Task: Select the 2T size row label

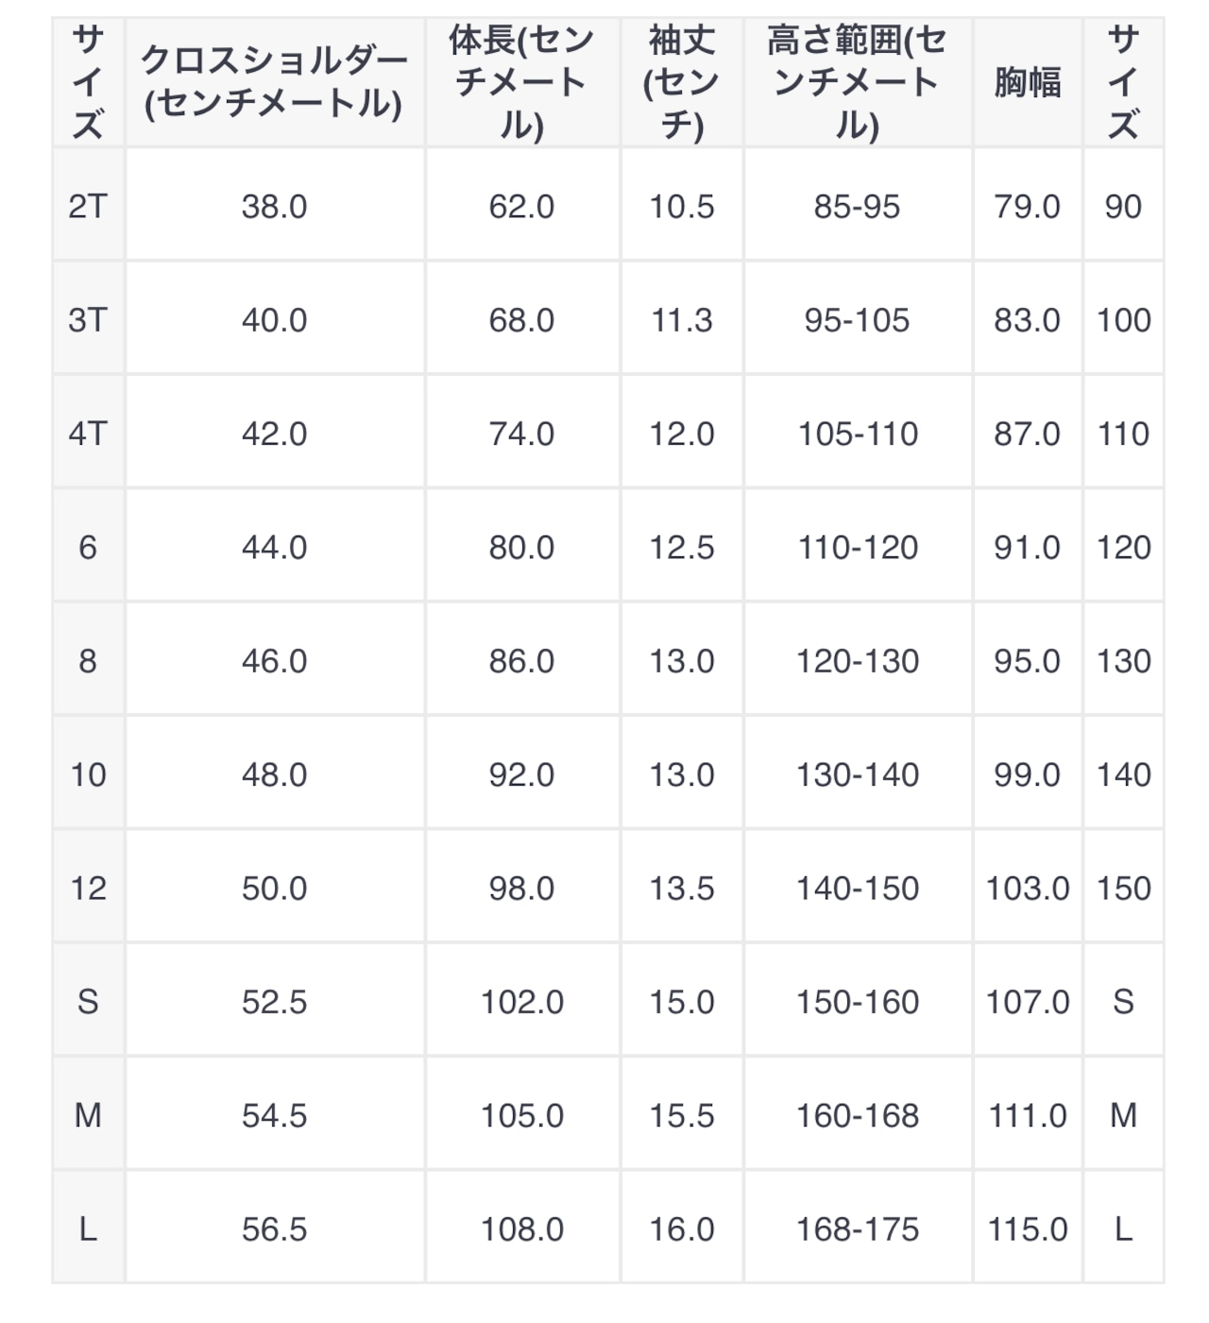Action: point(88,206)
